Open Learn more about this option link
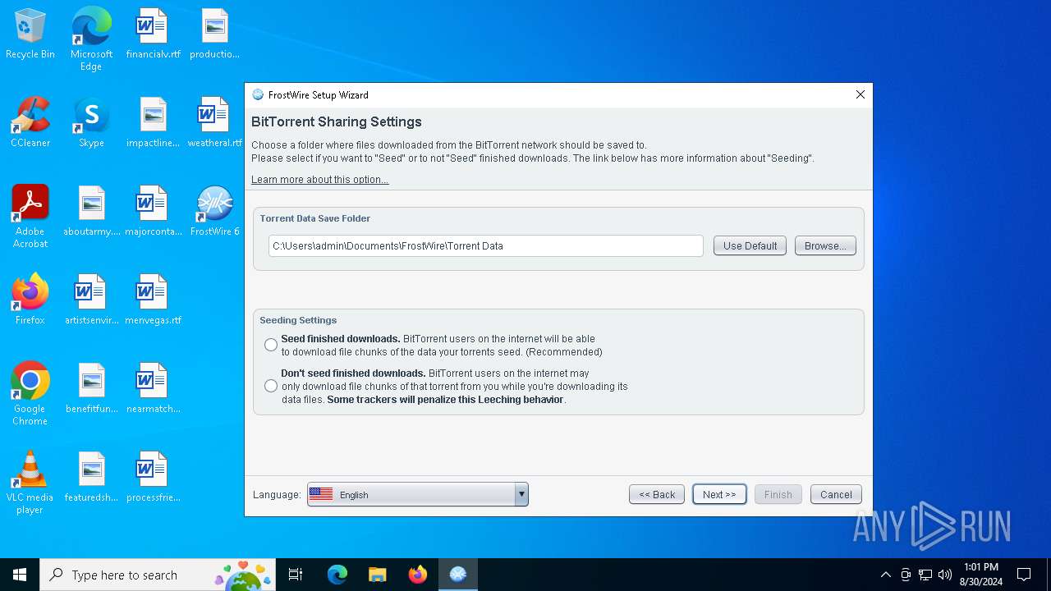Image resolution: width=1051 pixels, height=591 pixels. 320,180
